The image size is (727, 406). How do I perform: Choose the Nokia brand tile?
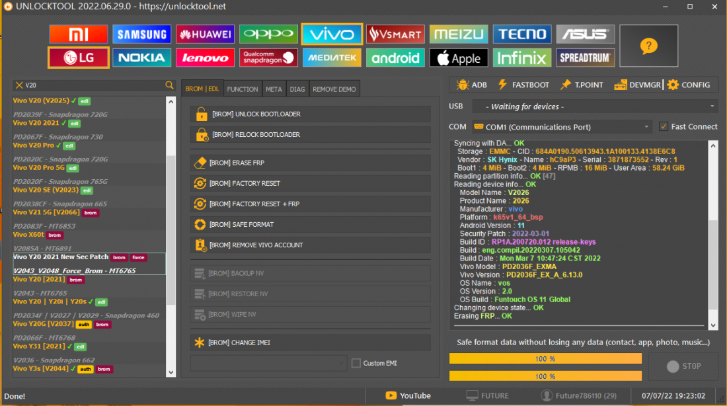[141, 58]
